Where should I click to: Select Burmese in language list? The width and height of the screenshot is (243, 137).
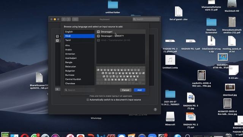click(x=79, y=75)
